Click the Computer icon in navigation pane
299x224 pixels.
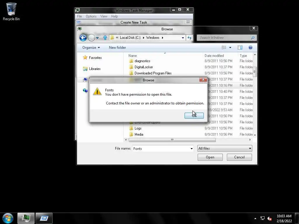click(85, 80)
